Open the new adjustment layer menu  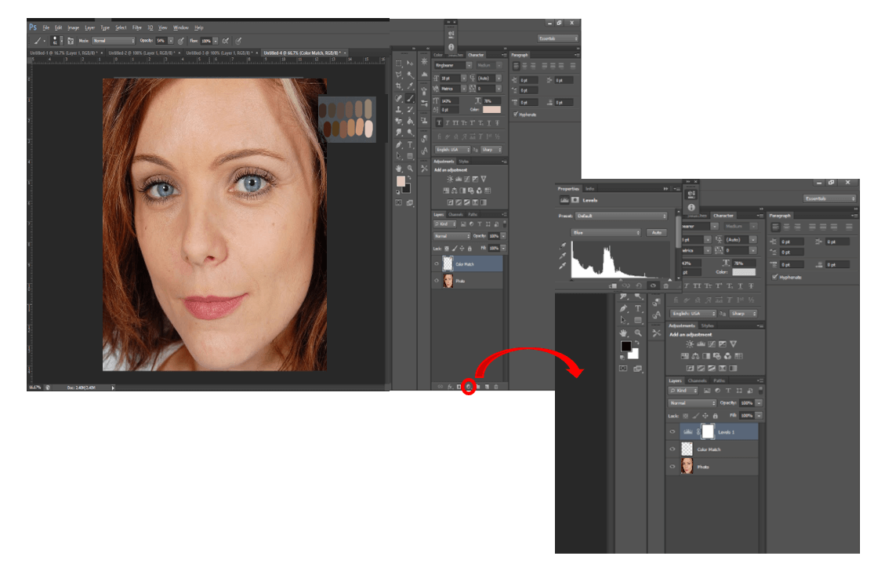(469, 386)
